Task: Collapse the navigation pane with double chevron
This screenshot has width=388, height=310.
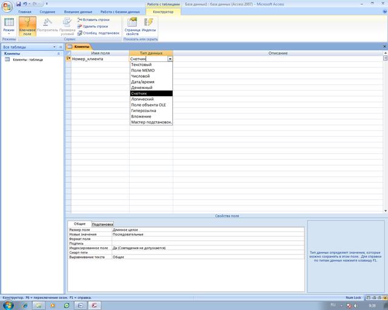Action: 61,47
